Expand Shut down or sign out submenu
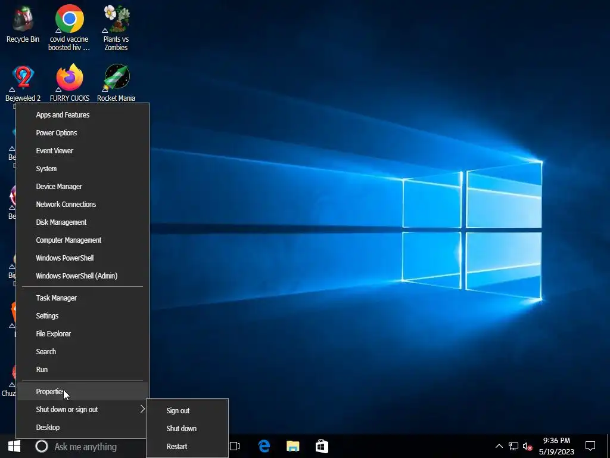Viewport: 610px width, 458px height. coord(82,409)
